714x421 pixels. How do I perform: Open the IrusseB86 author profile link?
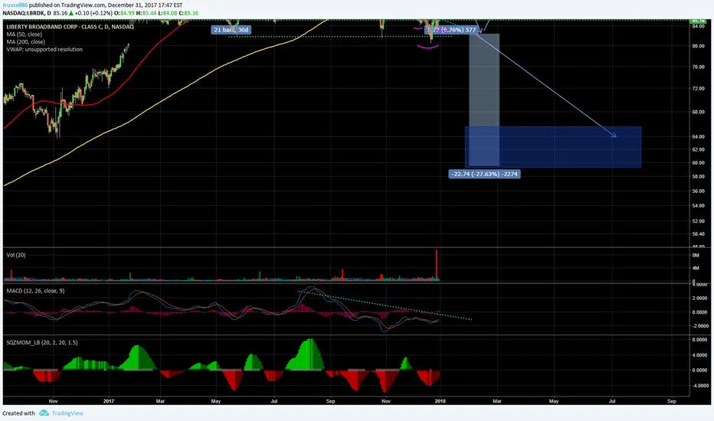(x=15, y=5)
